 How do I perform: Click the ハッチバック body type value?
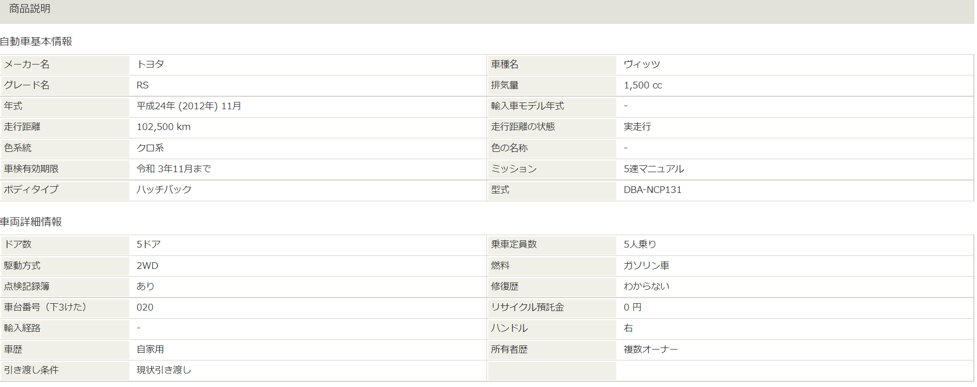coord(164,190)
